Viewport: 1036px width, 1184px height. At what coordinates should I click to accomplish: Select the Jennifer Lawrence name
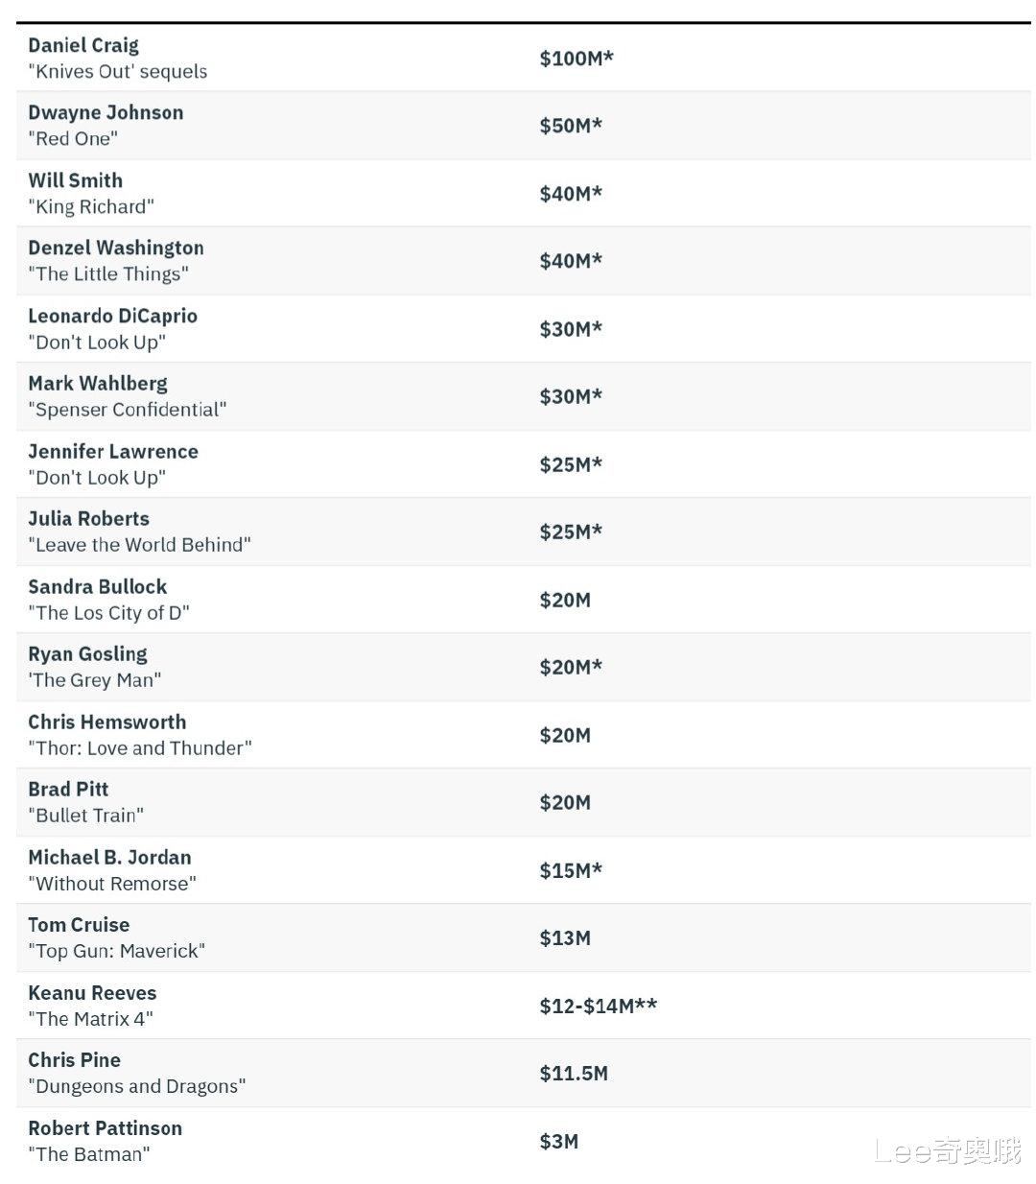tap(113, 451)
